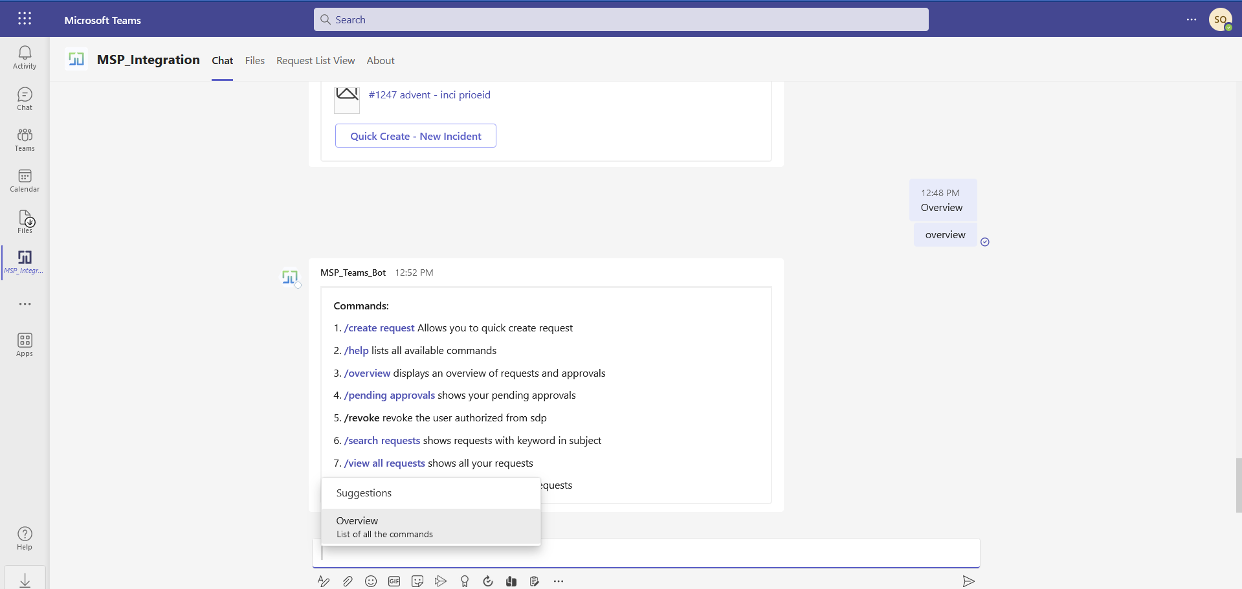Viewport: 1242px width, 589px height.
Task: Click the clipboard notes icon
Action: 535,581
